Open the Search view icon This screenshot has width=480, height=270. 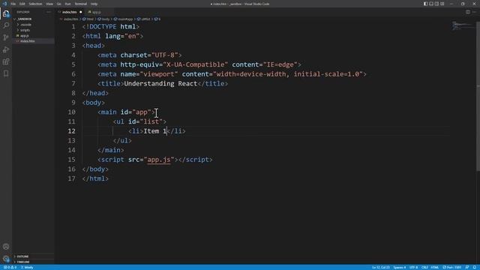click(x=6, y=25)
